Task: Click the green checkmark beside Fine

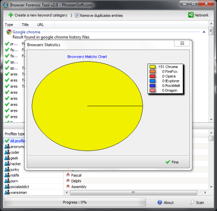Action: coord(168,162)
